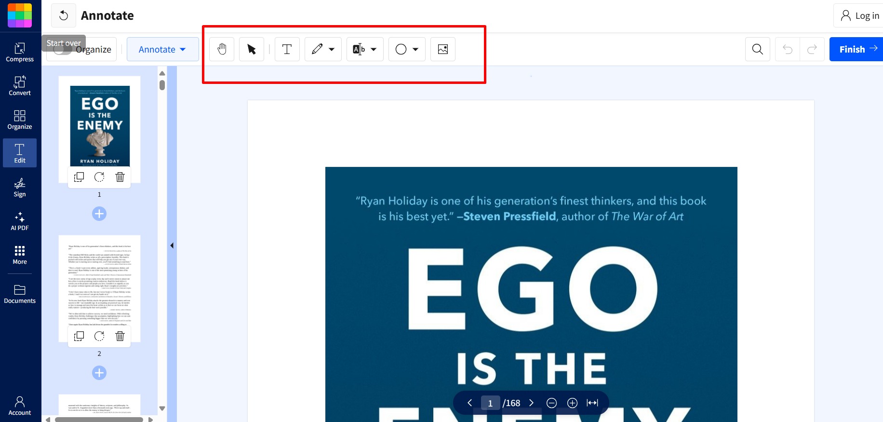Viewport: 883px width, 422px height.
Task: Open Compress in the sidebar
Action: click(x=20, y=52)
